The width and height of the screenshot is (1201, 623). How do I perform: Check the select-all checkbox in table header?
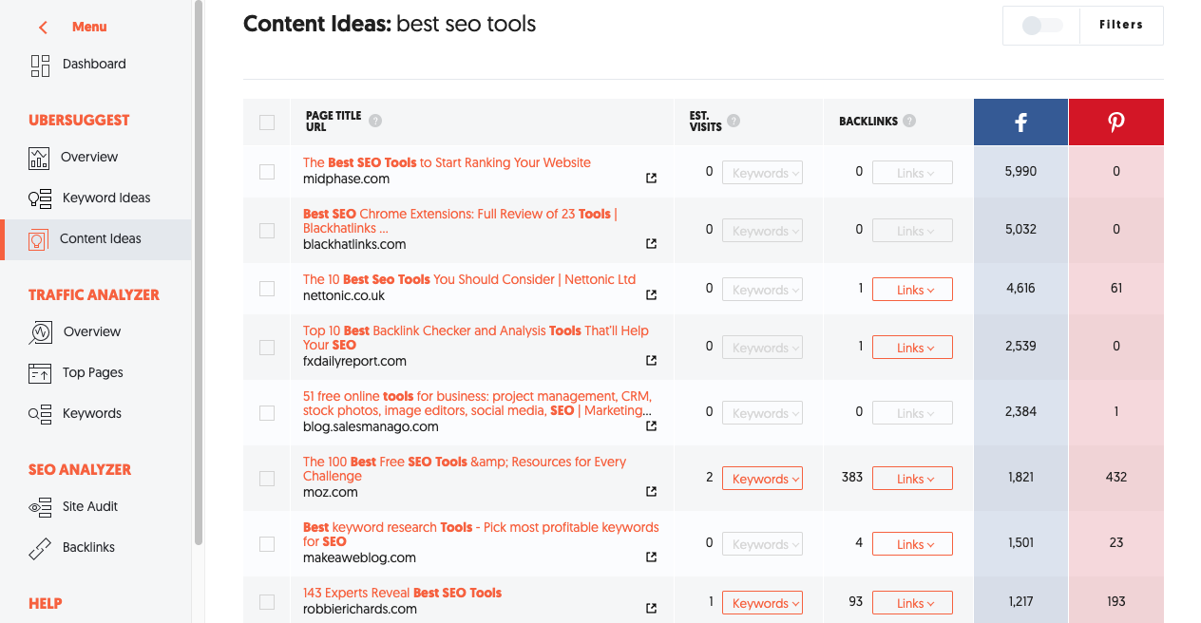pyautogui.click(x=267, y=122)
